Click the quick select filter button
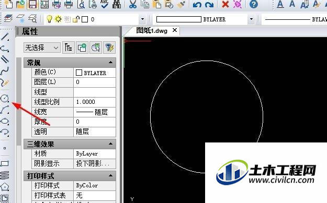327x203 pixels. (109, 47)
